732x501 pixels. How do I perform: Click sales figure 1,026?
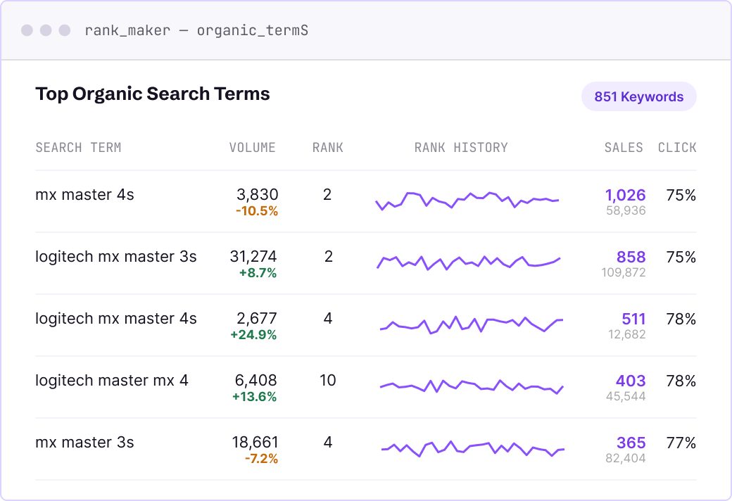(625, 195)
